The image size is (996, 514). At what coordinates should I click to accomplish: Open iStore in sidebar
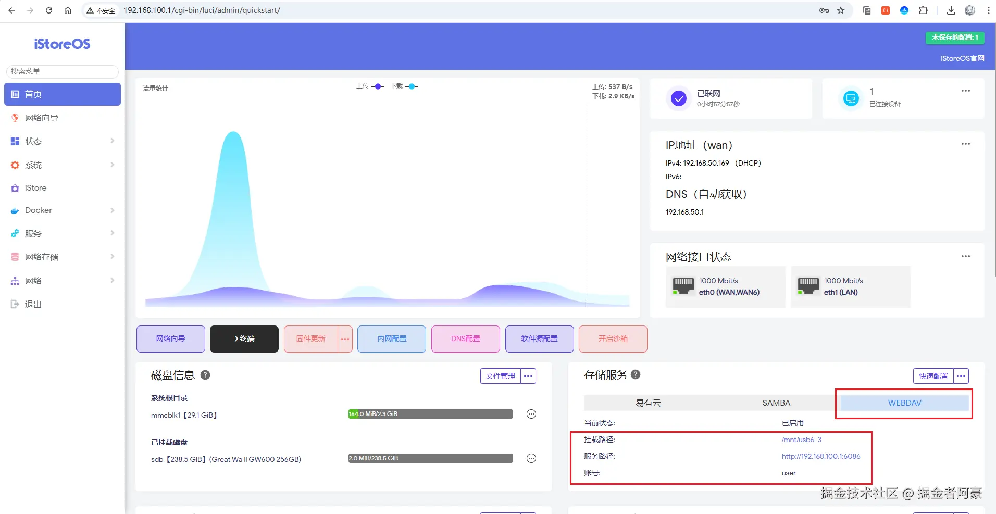click(63, 188)
